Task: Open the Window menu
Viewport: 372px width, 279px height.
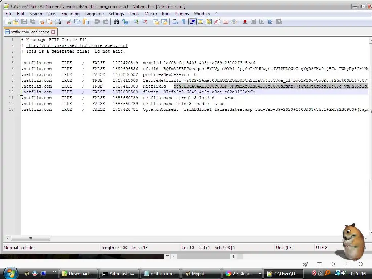Action: pos(202,14)
